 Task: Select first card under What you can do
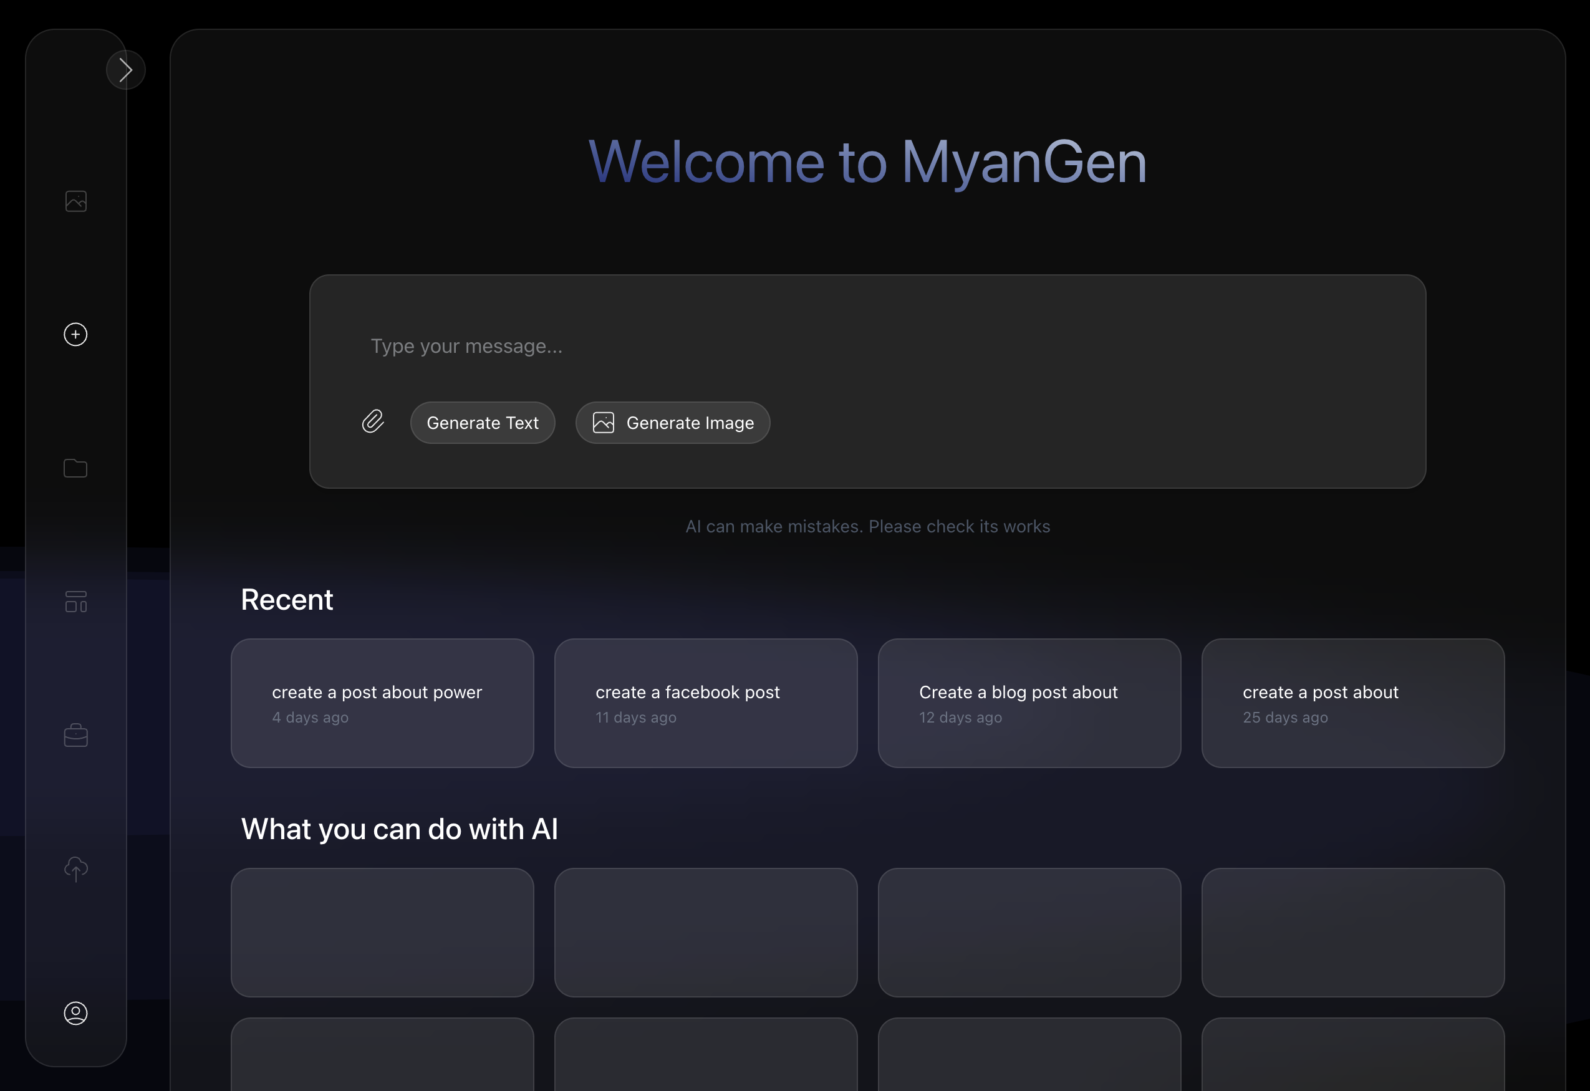[x=382, y=932]
